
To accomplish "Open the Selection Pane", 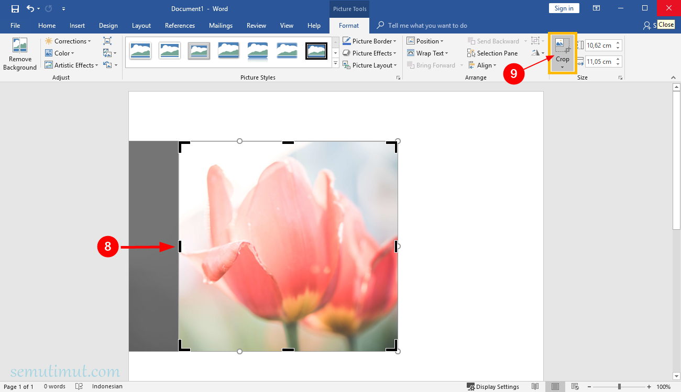I will 492,53.
